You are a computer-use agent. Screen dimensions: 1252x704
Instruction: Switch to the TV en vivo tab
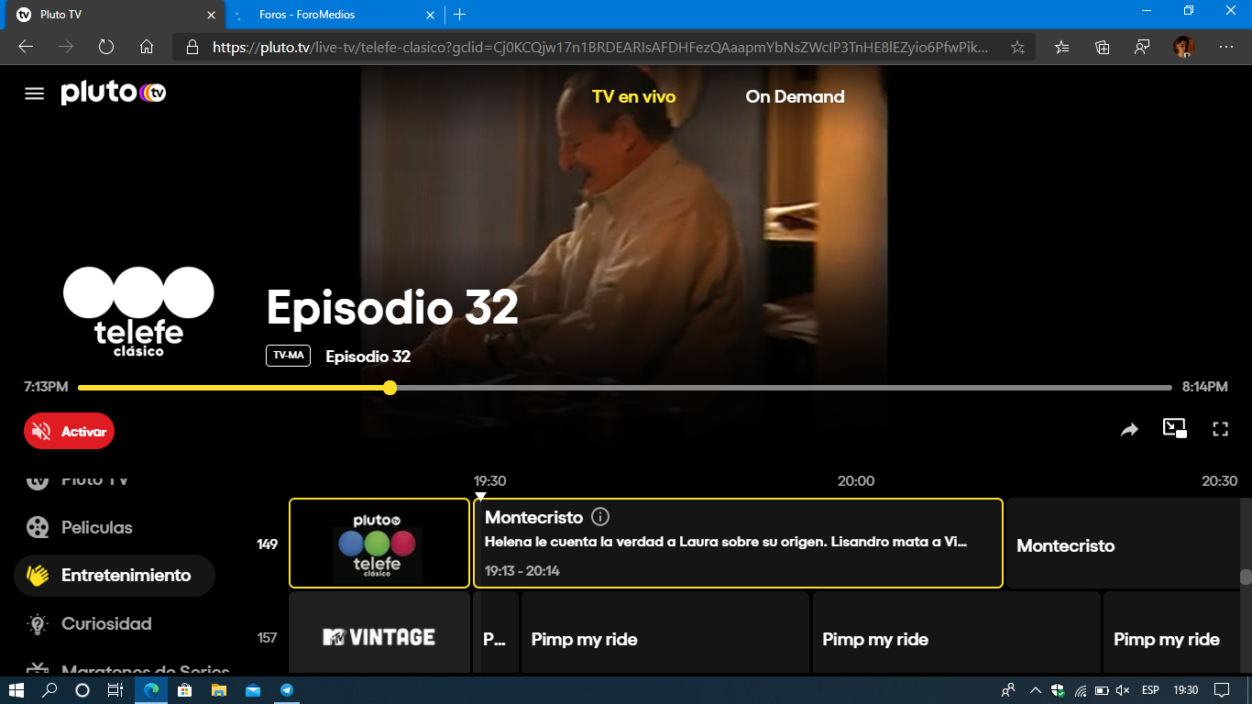[x=634, y=96]
